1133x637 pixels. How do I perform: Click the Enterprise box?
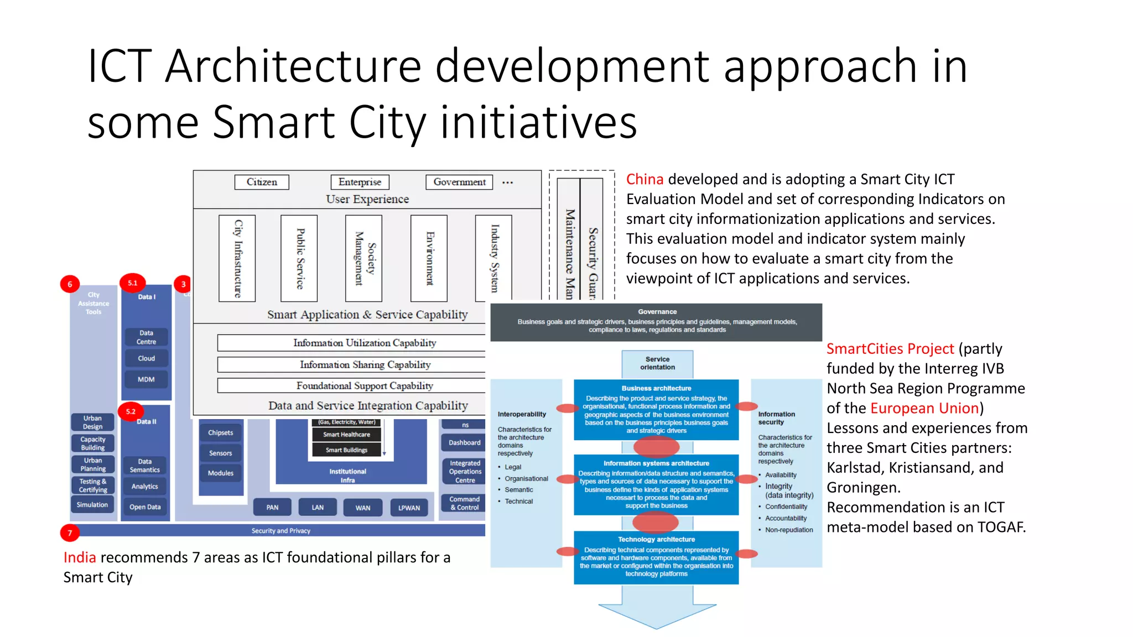360,182
